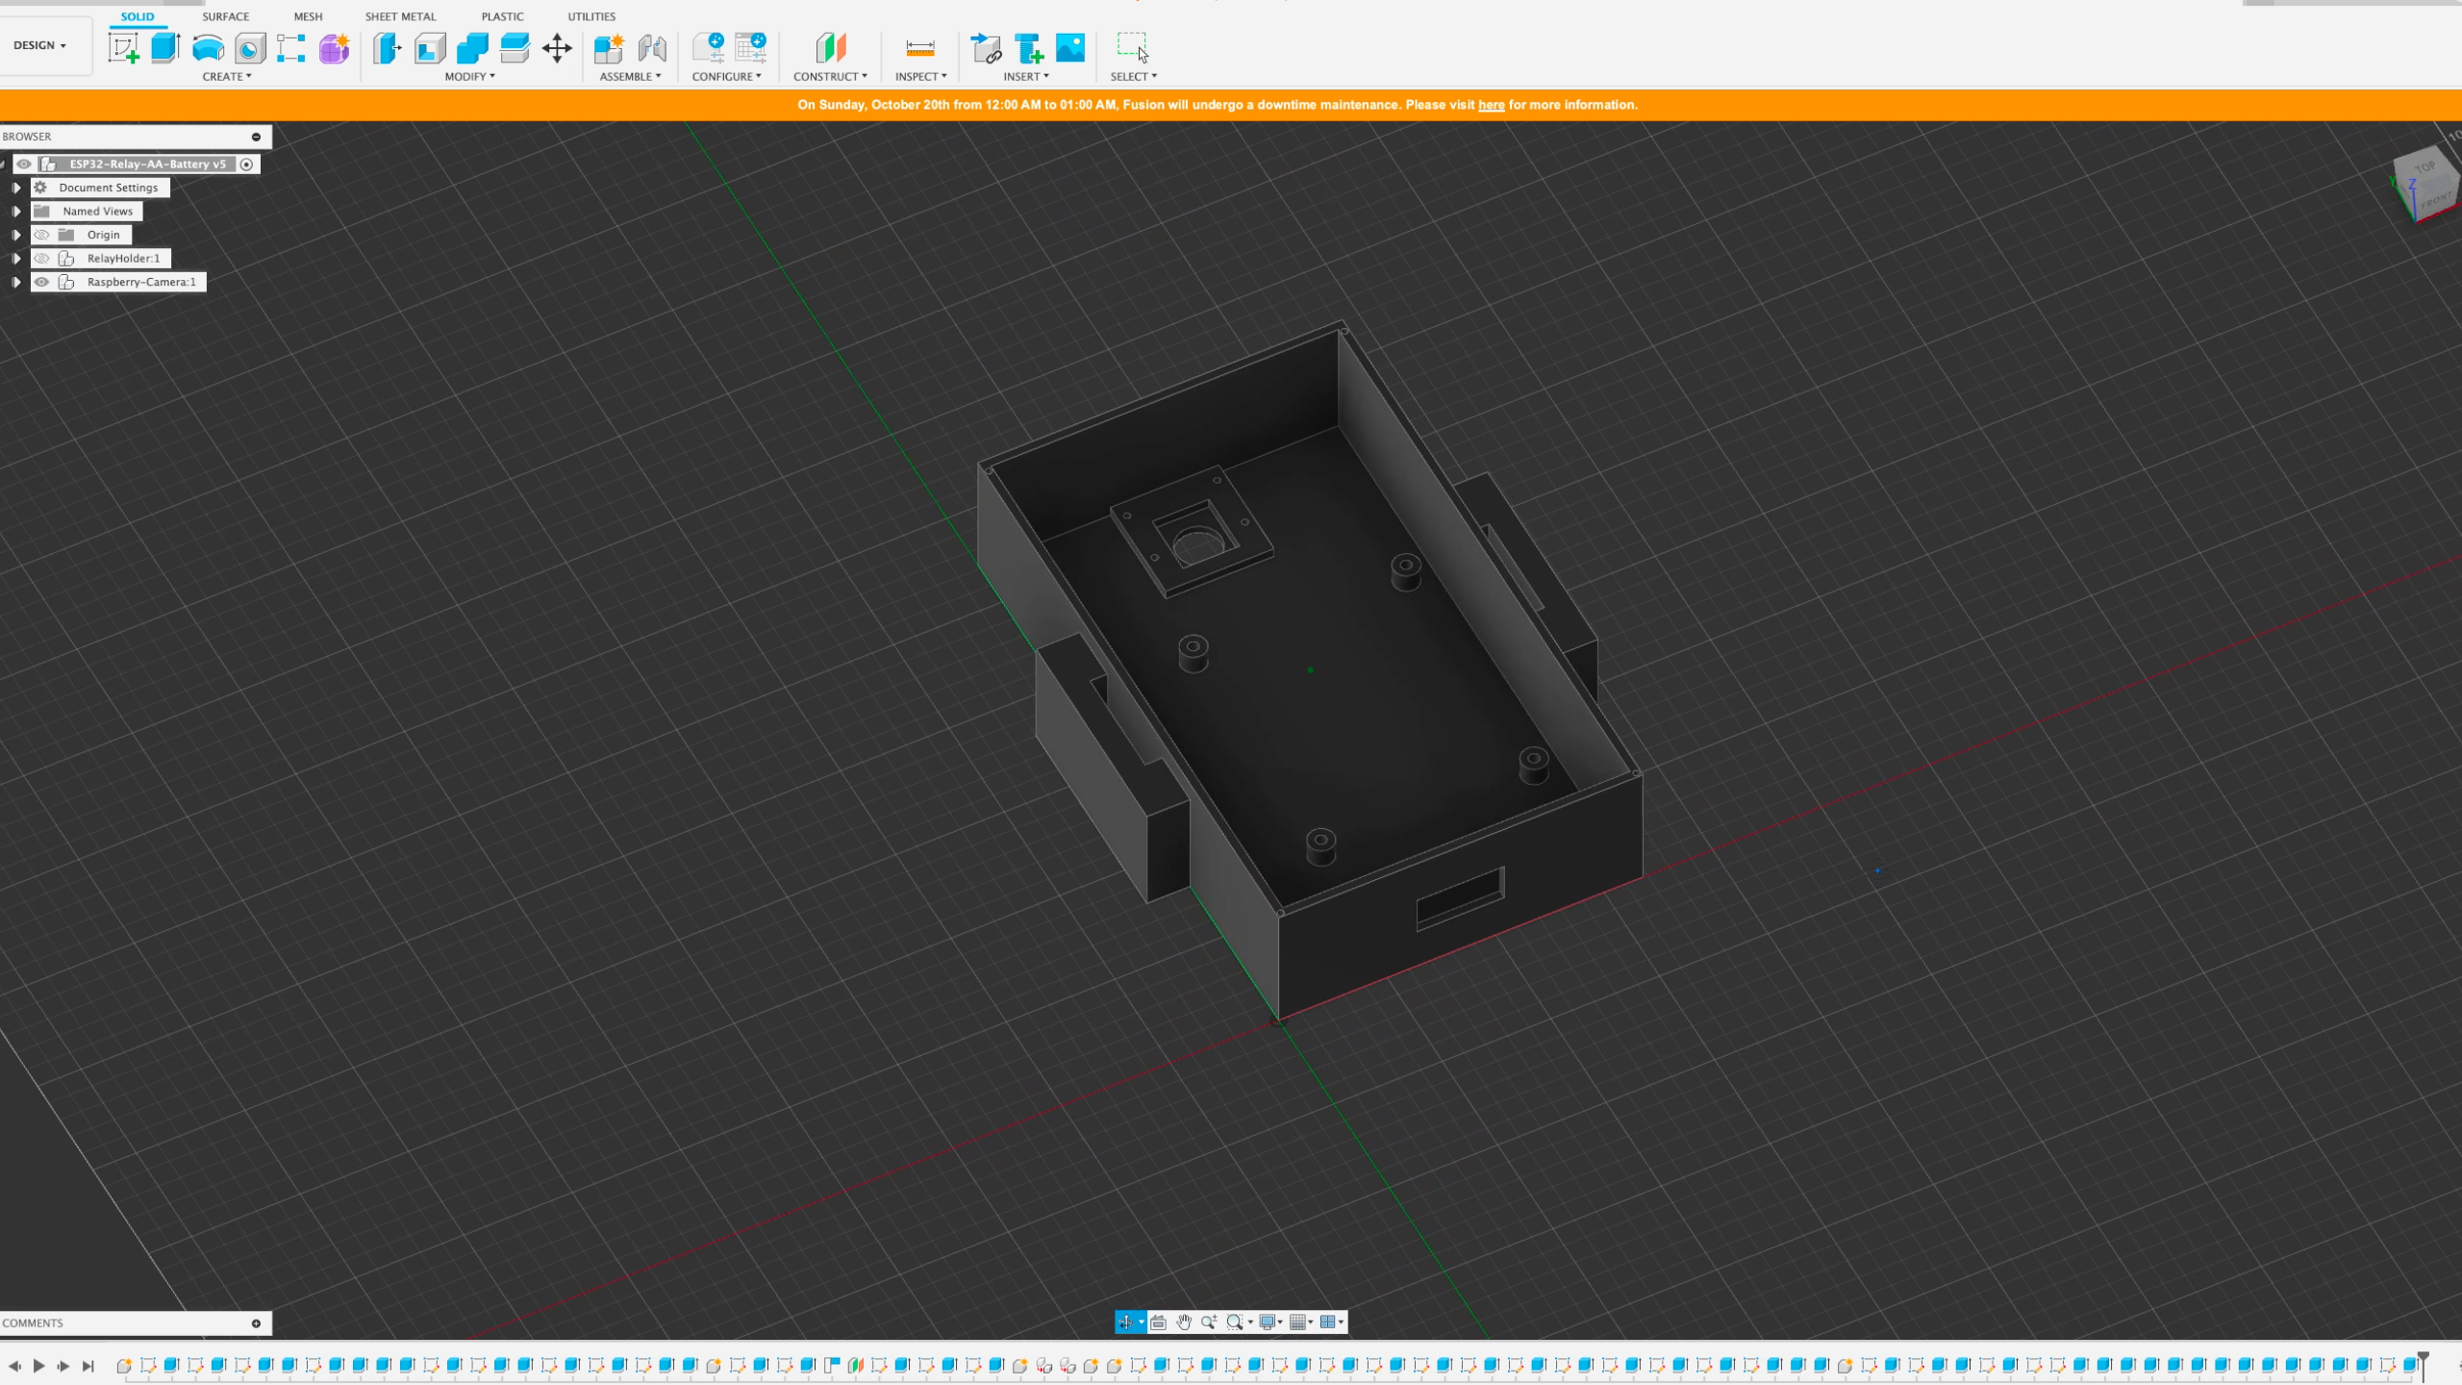Screen dimensions: 2462x1385
Task: Select the Move/Copy tool icon
Action: (x=558, y=47)
